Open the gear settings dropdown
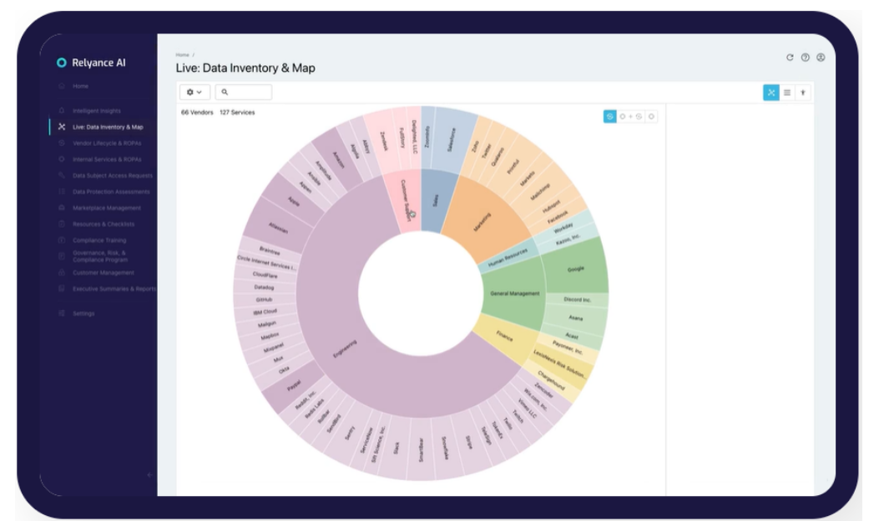The width and height of the screenshot is (869, 521). click(195, 93)
